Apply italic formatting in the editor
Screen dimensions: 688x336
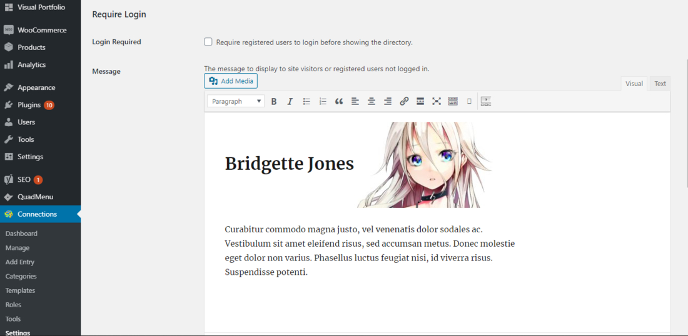point(290,101)
